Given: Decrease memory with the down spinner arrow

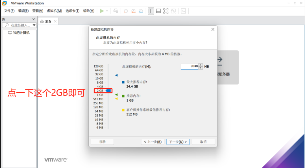Looking at the screenshot, I should (201, 68).
